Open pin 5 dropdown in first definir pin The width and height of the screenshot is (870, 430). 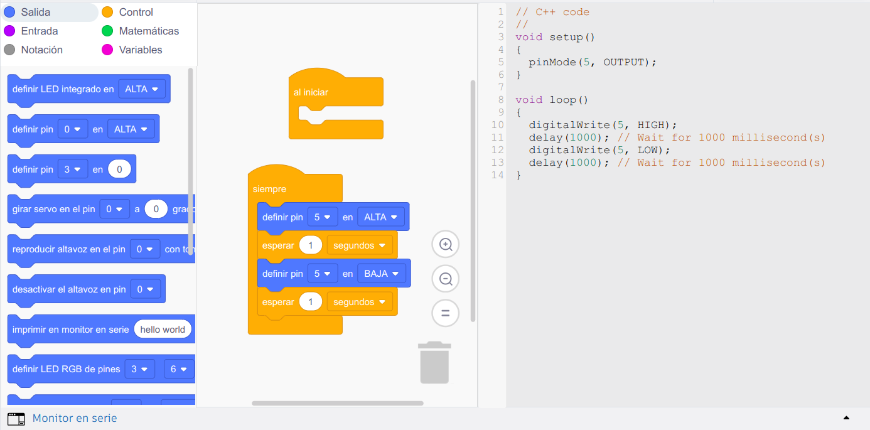(323, 217)
